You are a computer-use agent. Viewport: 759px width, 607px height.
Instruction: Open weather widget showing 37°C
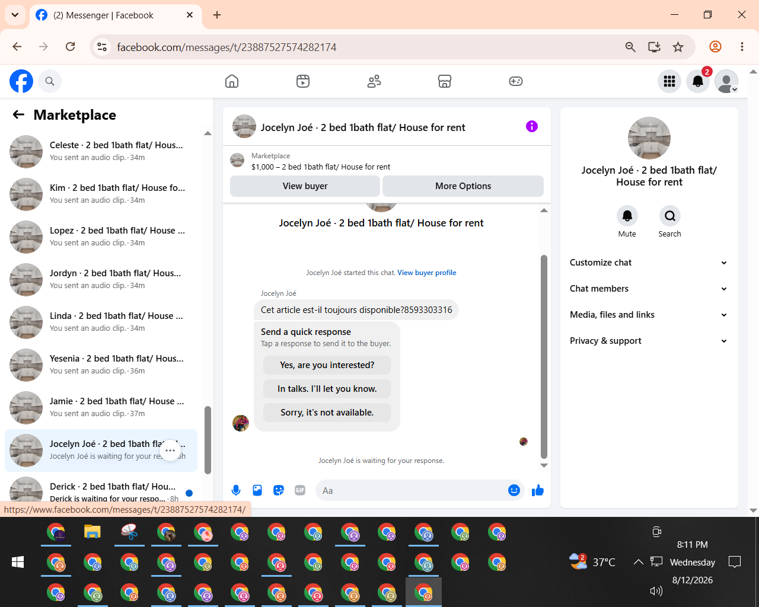[592, 562]
